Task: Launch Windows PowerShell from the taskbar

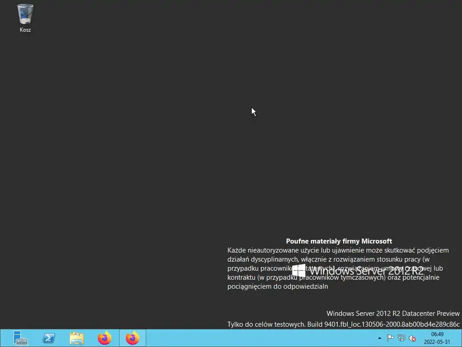Action: click(49, 338)
